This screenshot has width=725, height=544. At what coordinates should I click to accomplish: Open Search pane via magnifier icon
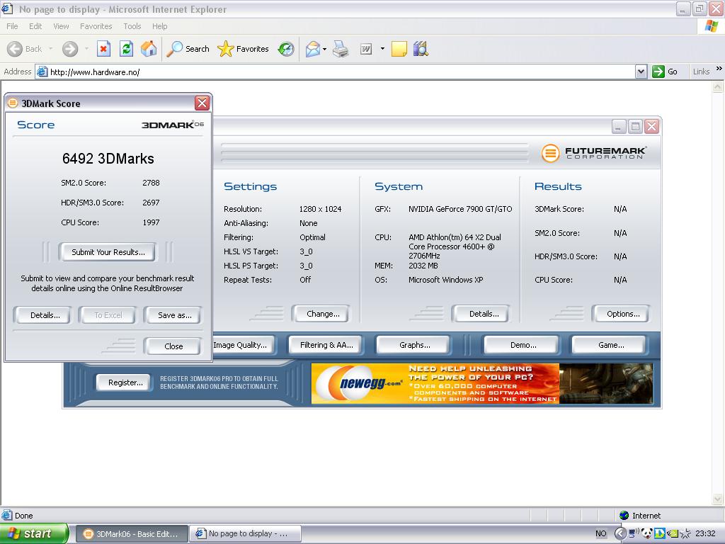tap(174, 49)
